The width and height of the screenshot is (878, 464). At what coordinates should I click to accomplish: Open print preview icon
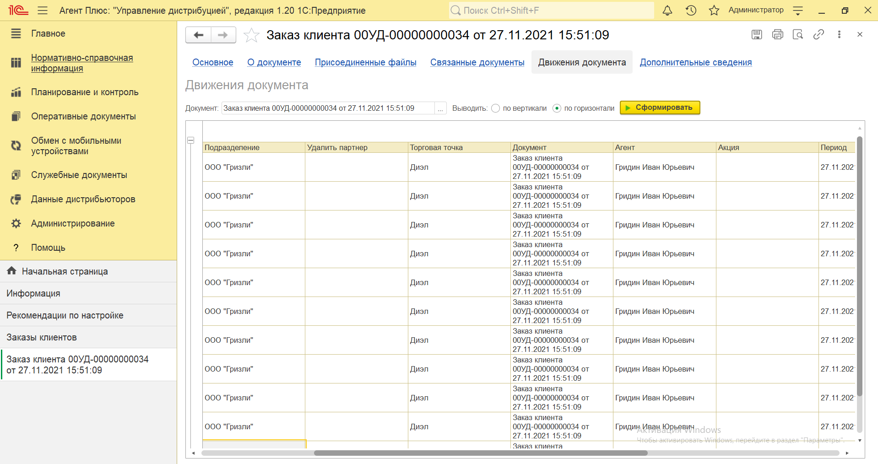point(798,34)
